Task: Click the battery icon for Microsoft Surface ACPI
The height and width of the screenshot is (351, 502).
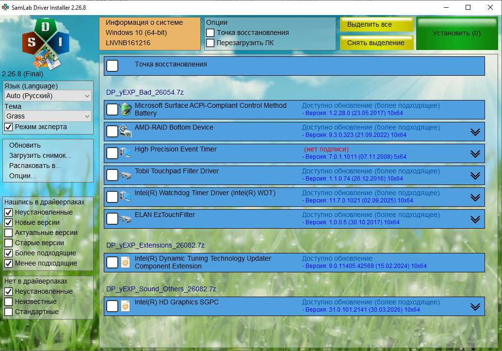Action: [x=126, y=109]
